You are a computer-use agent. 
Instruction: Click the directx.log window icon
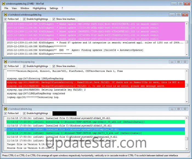point(5,109)
